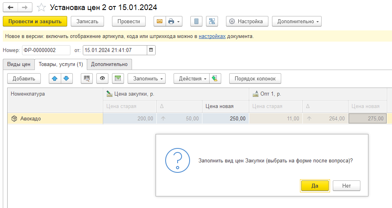Open Настройка settings button
The image size is (392, 208).
click(247, 22)
